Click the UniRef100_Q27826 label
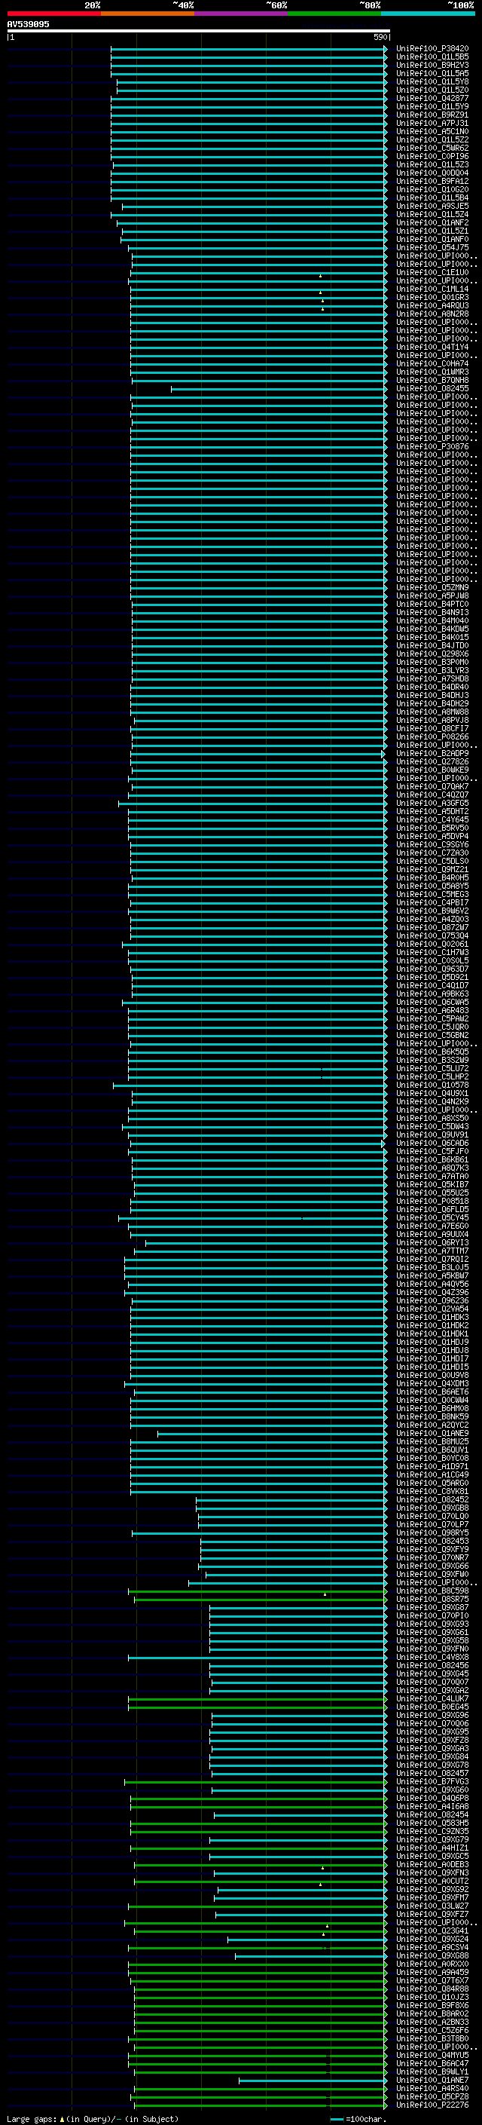The width and height of the screenshot is (482, 2125). coord(432,761)
